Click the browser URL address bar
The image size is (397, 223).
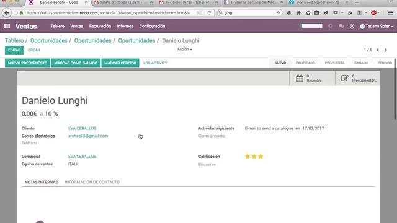[x=109, y=12]
